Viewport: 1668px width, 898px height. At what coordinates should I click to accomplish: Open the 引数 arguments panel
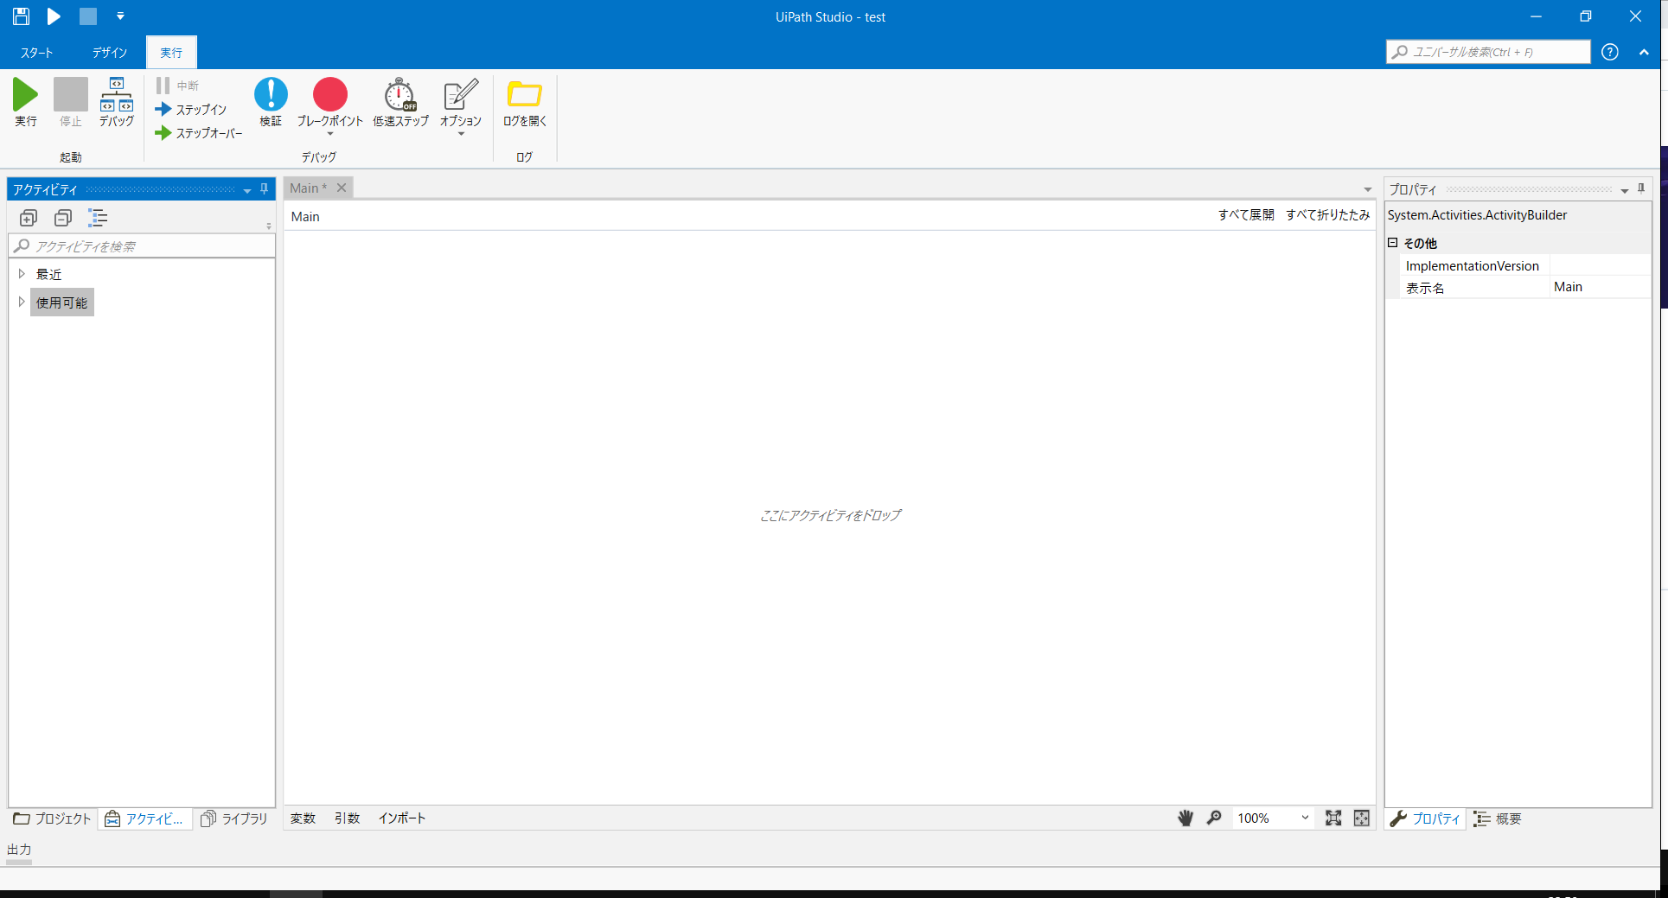(x=347, y=818)
